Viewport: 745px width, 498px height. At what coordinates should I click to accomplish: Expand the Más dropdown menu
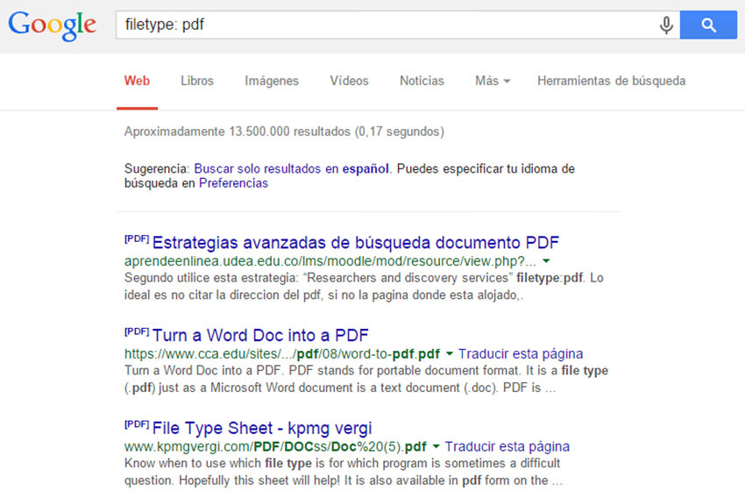coord(492,81)
